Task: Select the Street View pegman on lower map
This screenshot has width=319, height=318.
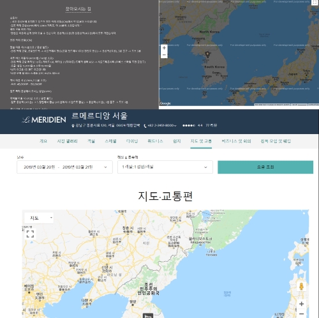Action: [x=301, y=287]
